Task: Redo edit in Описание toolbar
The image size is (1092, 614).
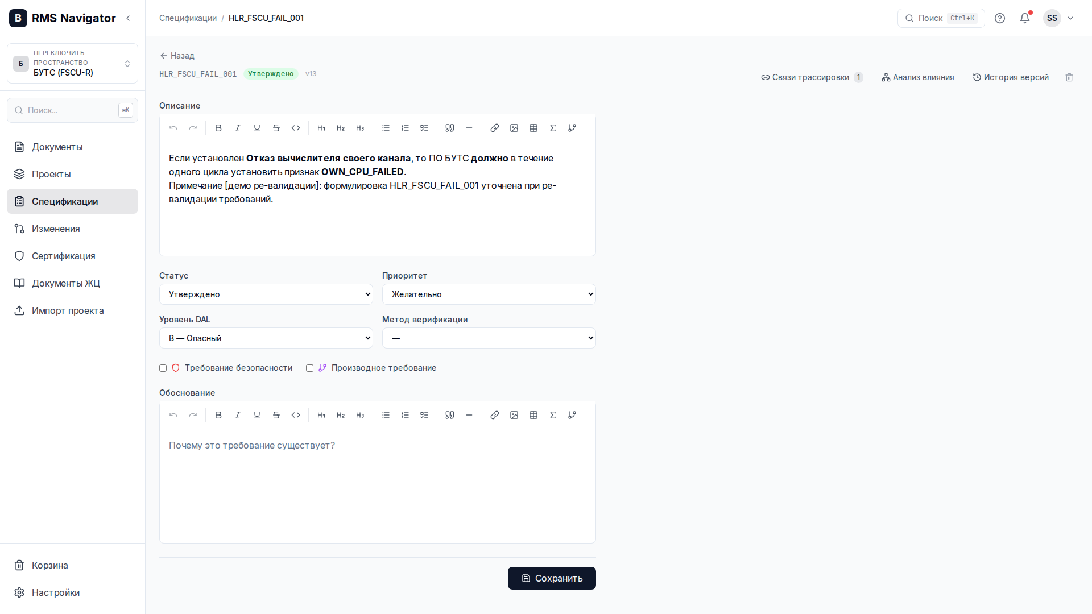Action: tap(193, 128)
